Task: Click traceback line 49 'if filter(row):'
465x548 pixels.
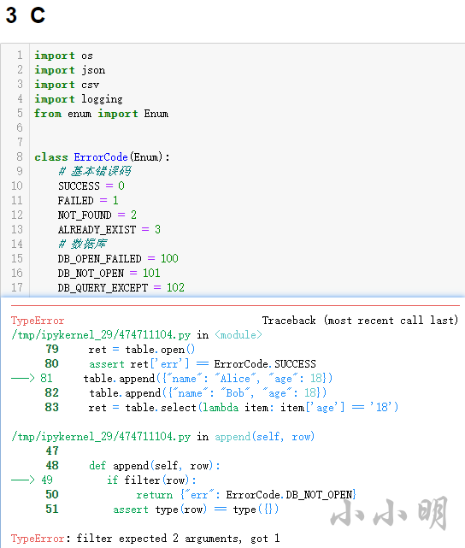Action: tap(103, 480)
